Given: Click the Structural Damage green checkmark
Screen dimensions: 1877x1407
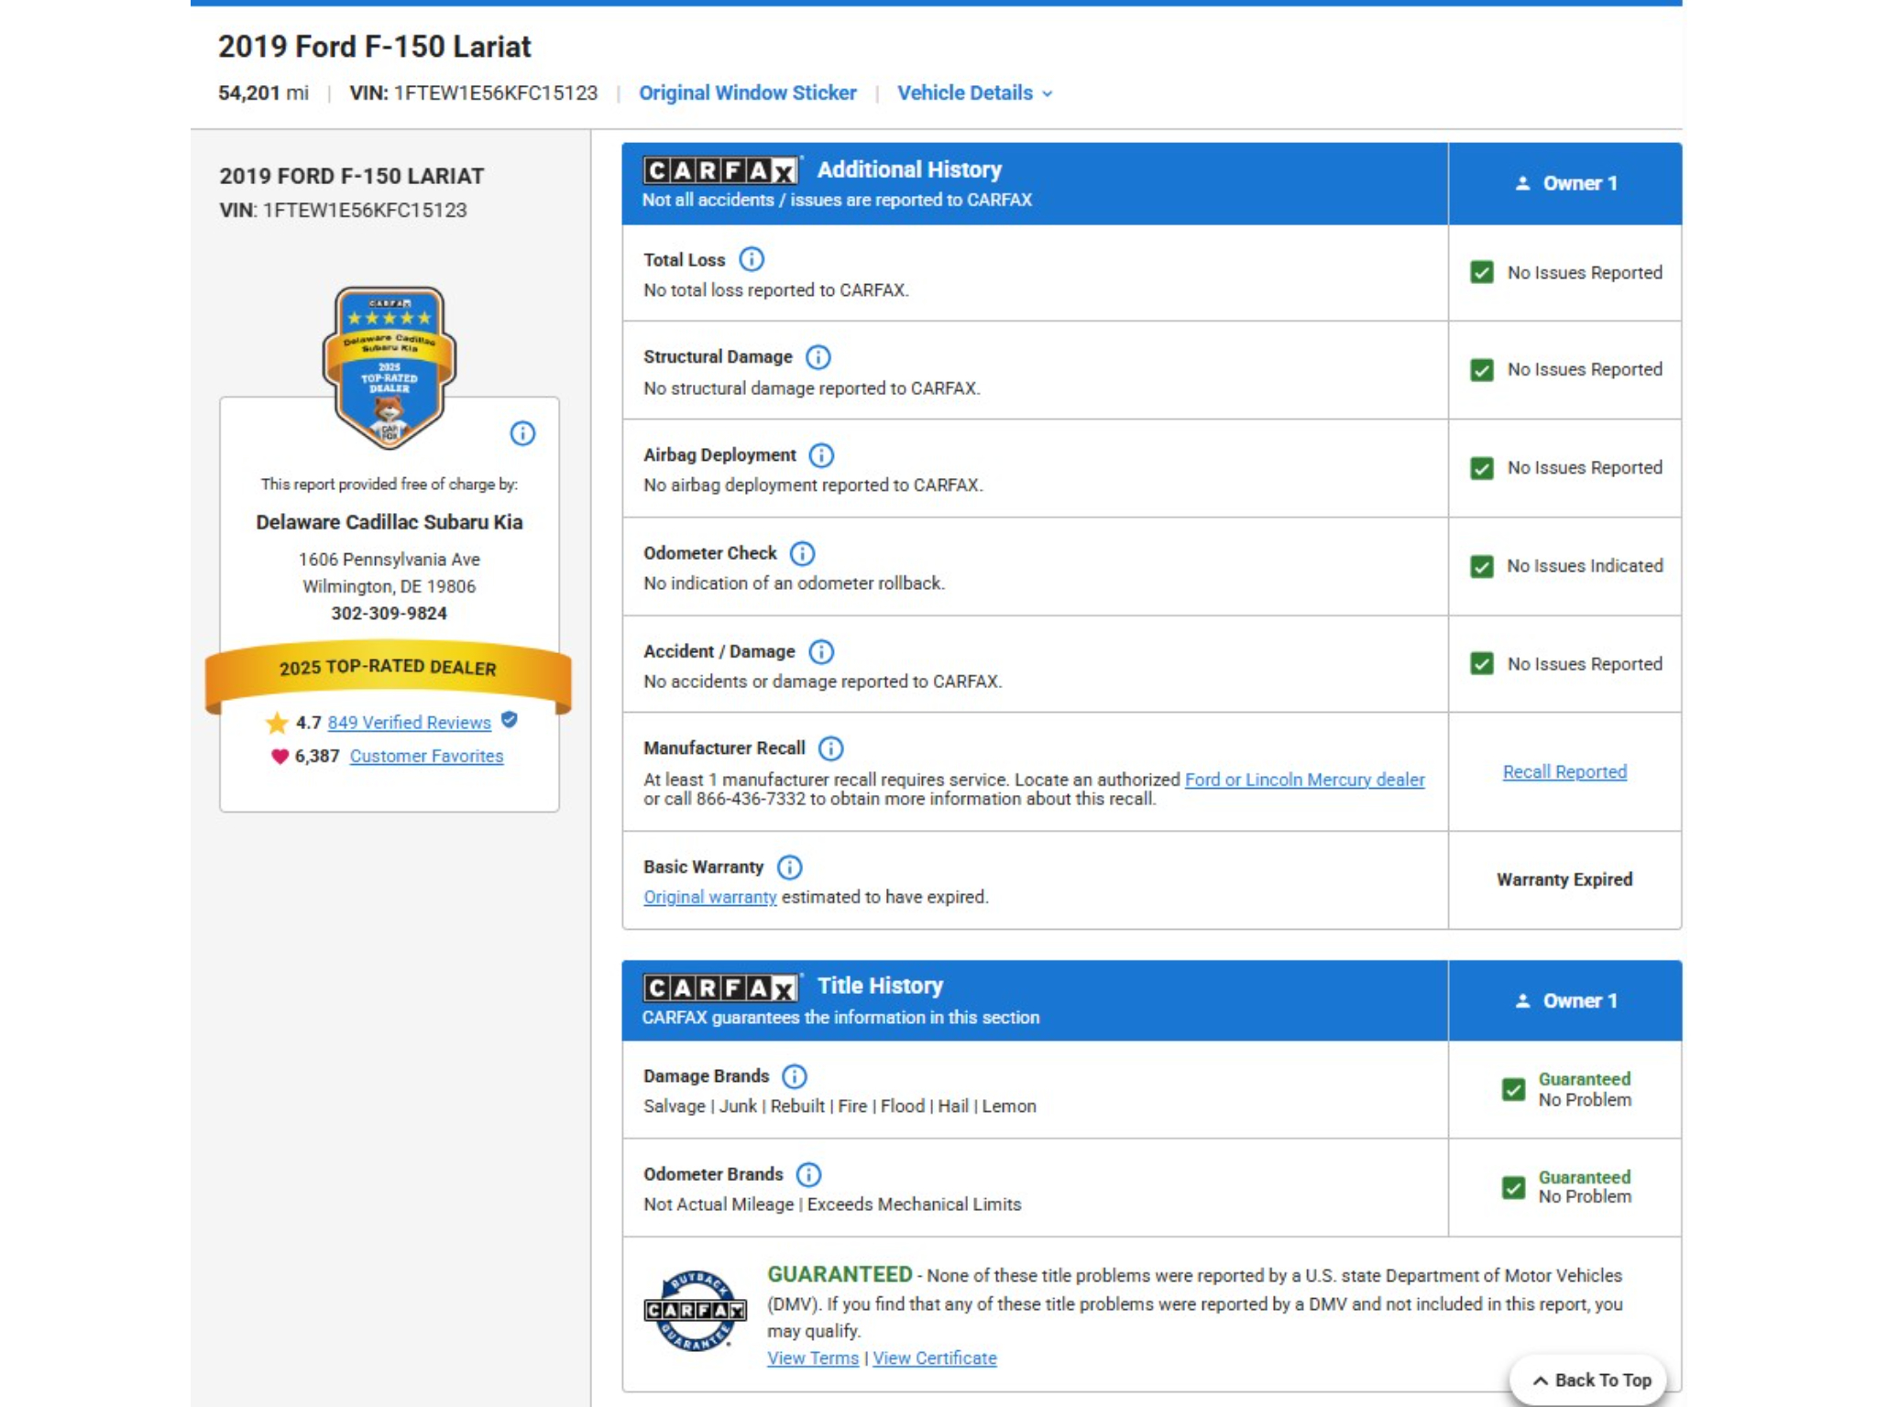Looking at the screenshot, I should pyautogui.click(x=1482, y=370).
